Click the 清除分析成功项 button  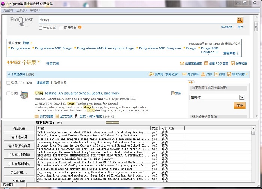(19, 146)
